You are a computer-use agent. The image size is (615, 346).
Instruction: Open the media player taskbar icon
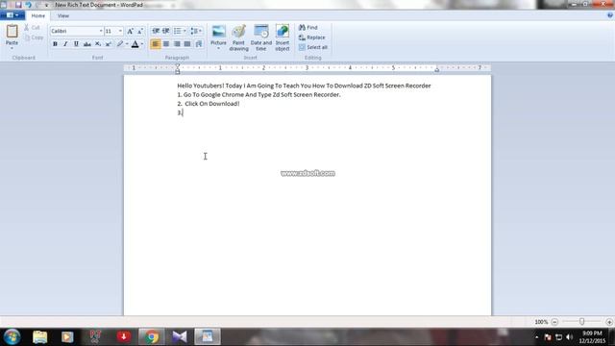[67, 336]
